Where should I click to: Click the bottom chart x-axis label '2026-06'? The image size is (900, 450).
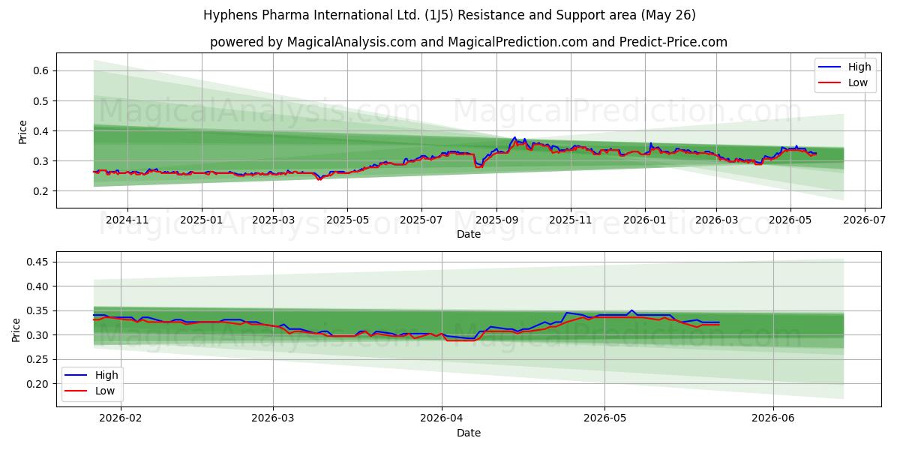(x=773, y=419)
